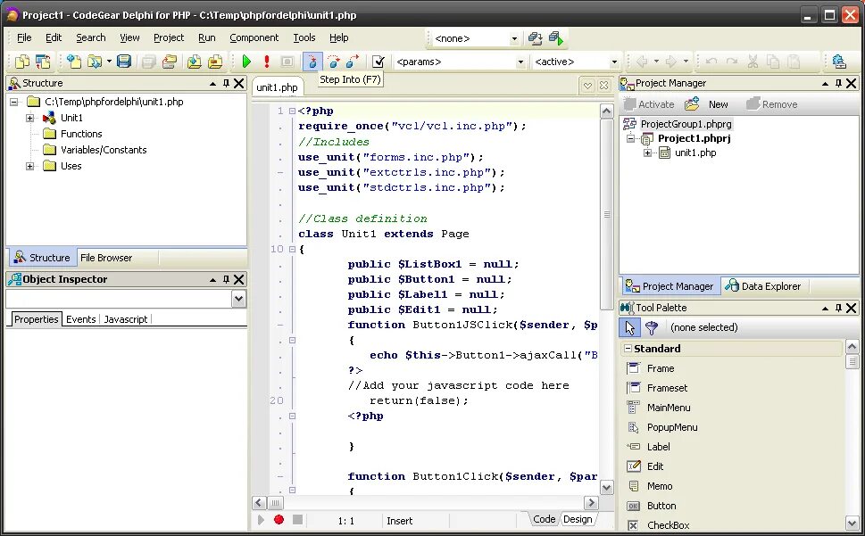Click the New Items icon at toolbar start
Viewport: 865px width, 536px height.
[22, 62]
